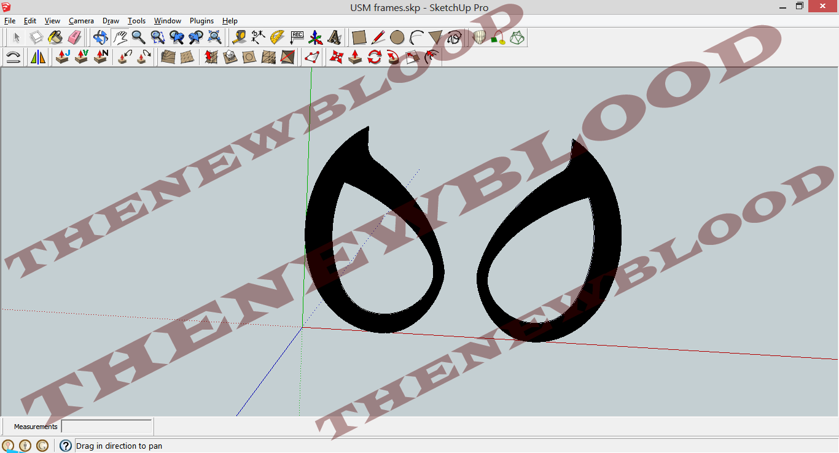Select the Zoom magnifier tool
The width and height of the screenshot is (839, 453).
[x=139, y=37]
